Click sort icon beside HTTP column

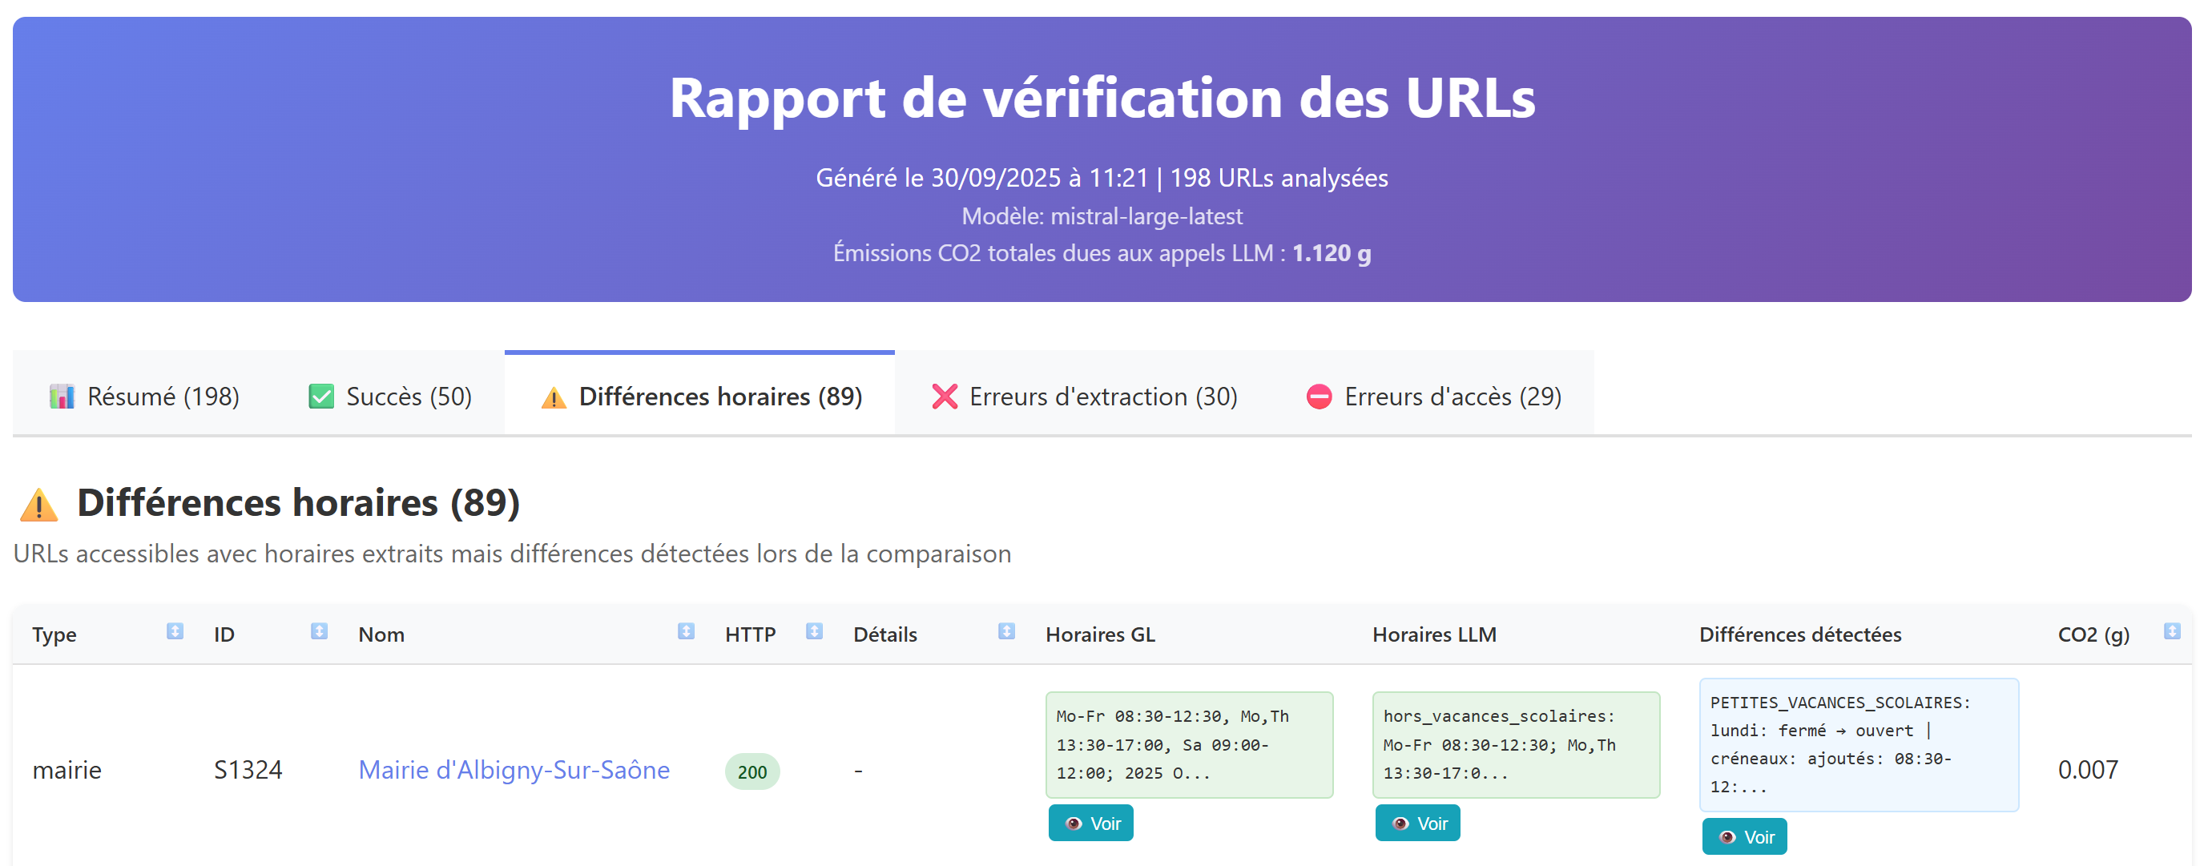point(814,632)
